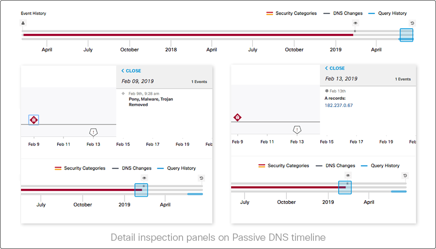The width and height of the screenshot is (436, 249).
Task: Click history reset icon in left panel mini timeline
Action: [202, 178]
